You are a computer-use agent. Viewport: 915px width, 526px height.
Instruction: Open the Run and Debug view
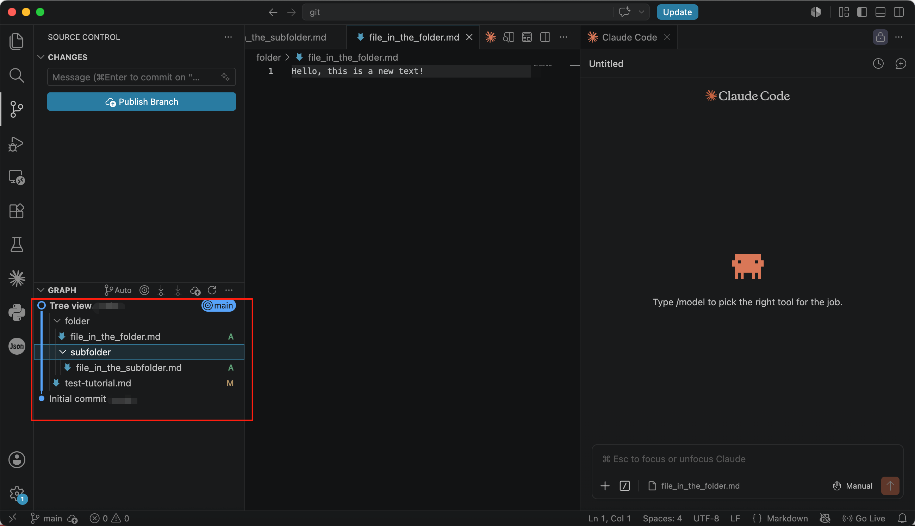17,144
